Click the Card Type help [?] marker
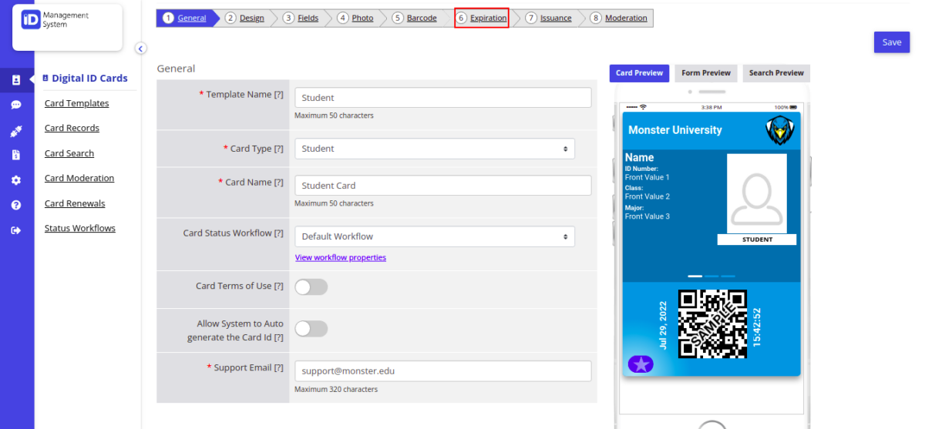The image size is (925, 429). (279, 149)
